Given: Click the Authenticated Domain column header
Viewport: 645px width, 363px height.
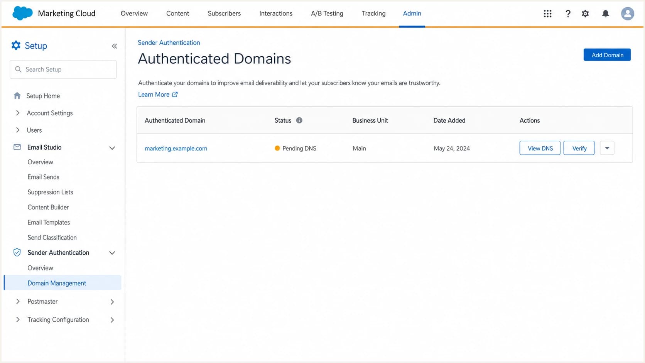Looking at the screenshot, I should (175, 120).
